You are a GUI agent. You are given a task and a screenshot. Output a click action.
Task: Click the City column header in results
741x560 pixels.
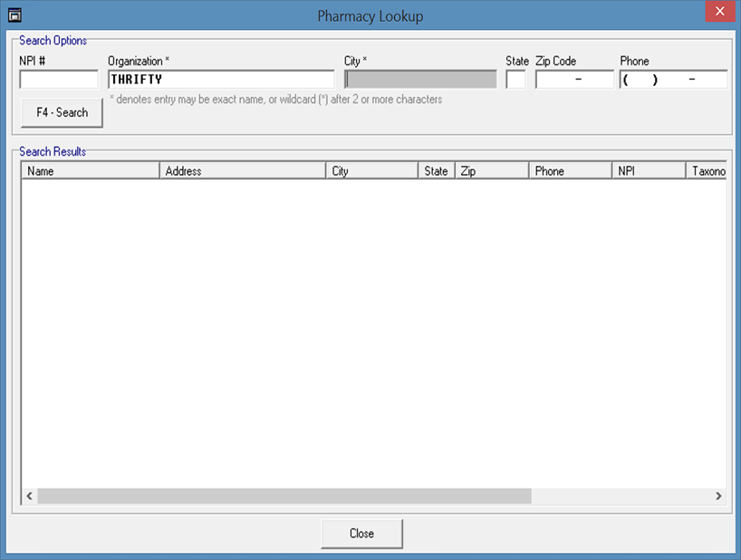click(371, 171)
